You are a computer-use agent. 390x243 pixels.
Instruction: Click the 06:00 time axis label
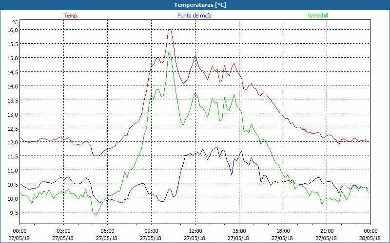click(108, 231)
